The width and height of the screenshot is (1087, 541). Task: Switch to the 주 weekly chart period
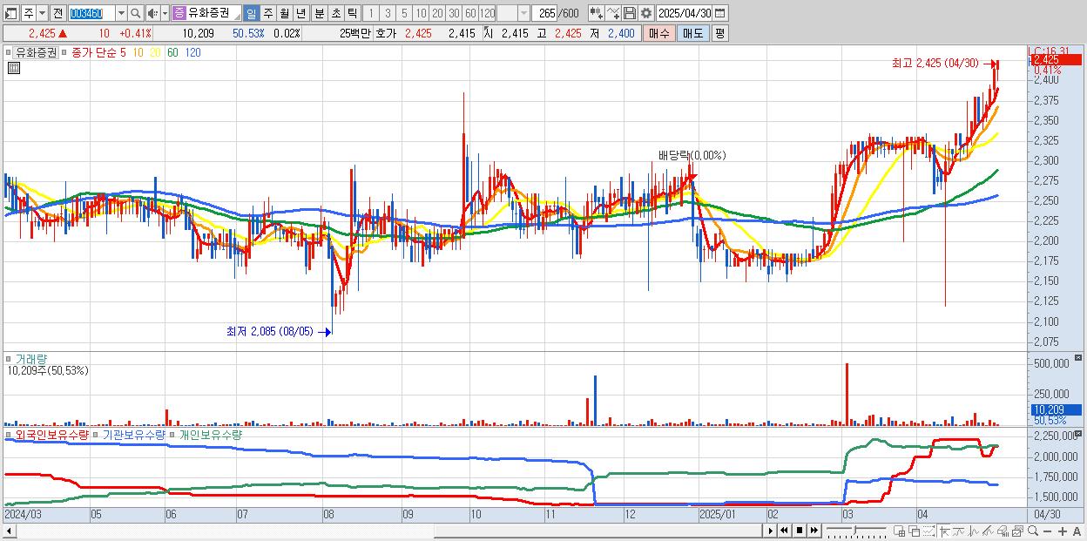point(268,13)
